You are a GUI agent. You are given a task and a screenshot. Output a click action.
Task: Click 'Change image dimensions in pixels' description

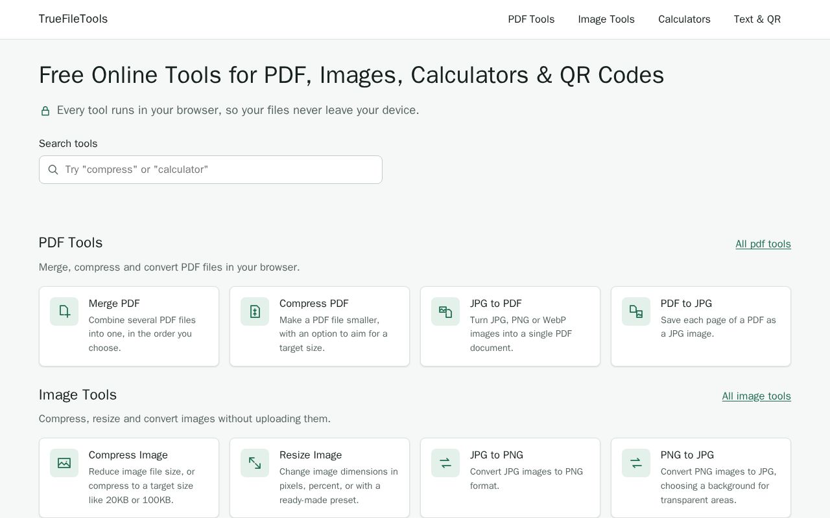click(338, 486)
